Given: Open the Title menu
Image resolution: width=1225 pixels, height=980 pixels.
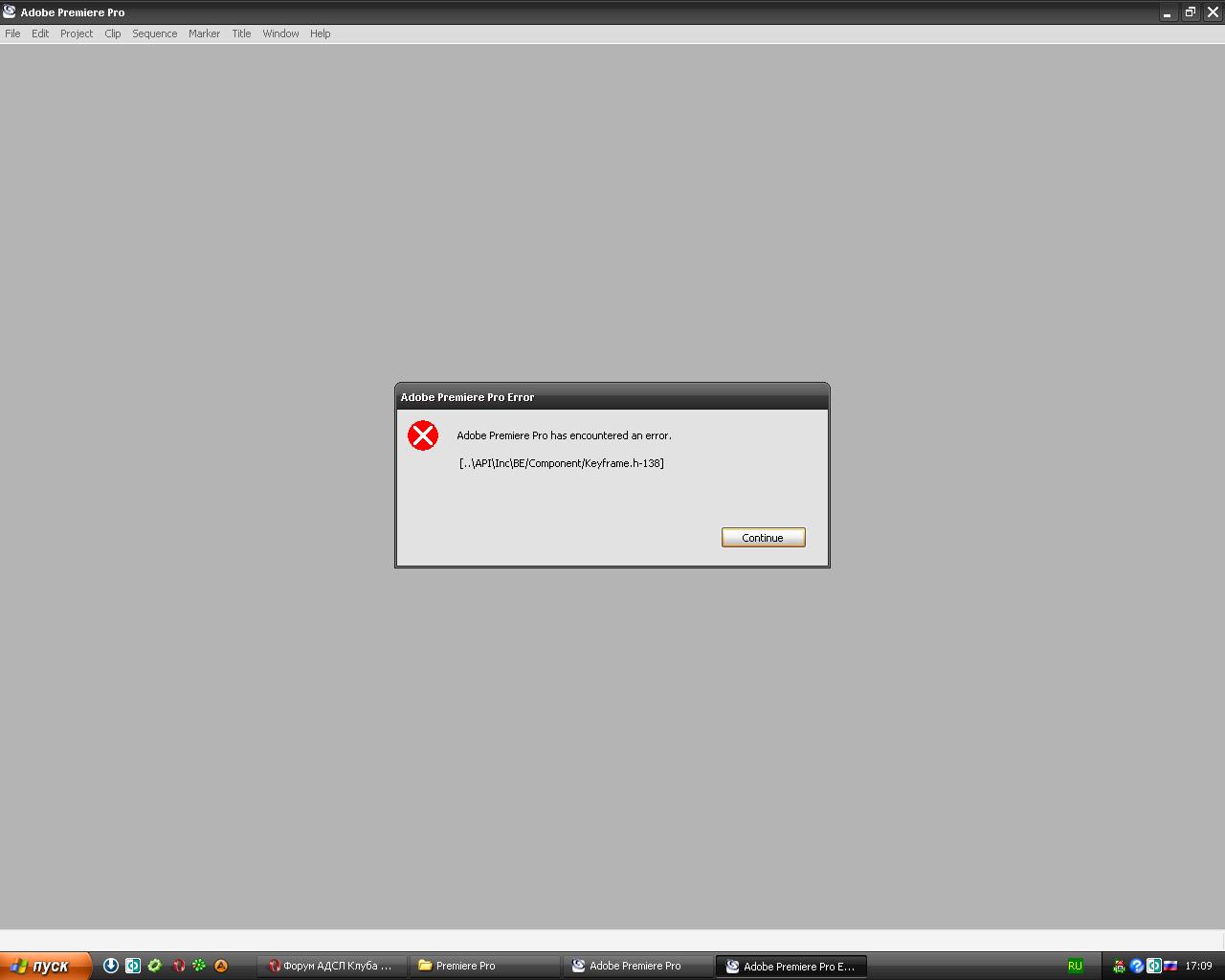Looking at the screenshot, I should [241, 33].
